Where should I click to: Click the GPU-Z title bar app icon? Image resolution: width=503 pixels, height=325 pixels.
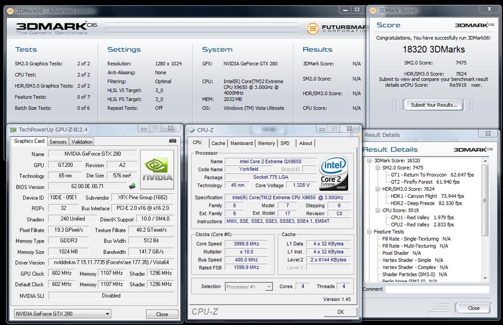[13, 129]
